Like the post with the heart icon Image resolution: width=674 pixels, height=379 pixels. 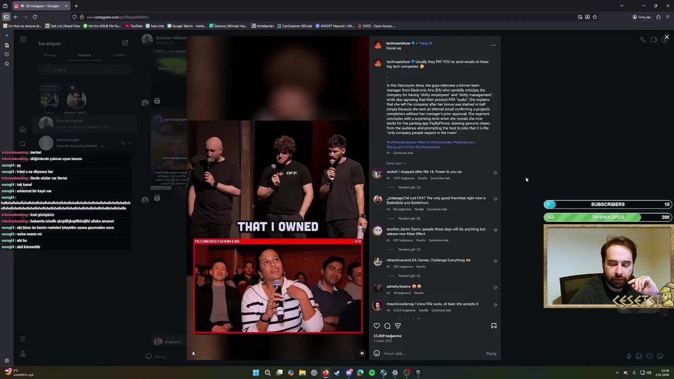coord(376,326)
